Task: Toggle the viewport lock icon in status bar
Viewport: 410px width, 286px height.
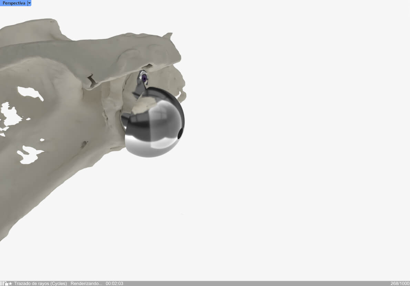Action: click(6, 284)
